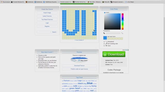Click the 'heart' tag link

click(78, 88)
